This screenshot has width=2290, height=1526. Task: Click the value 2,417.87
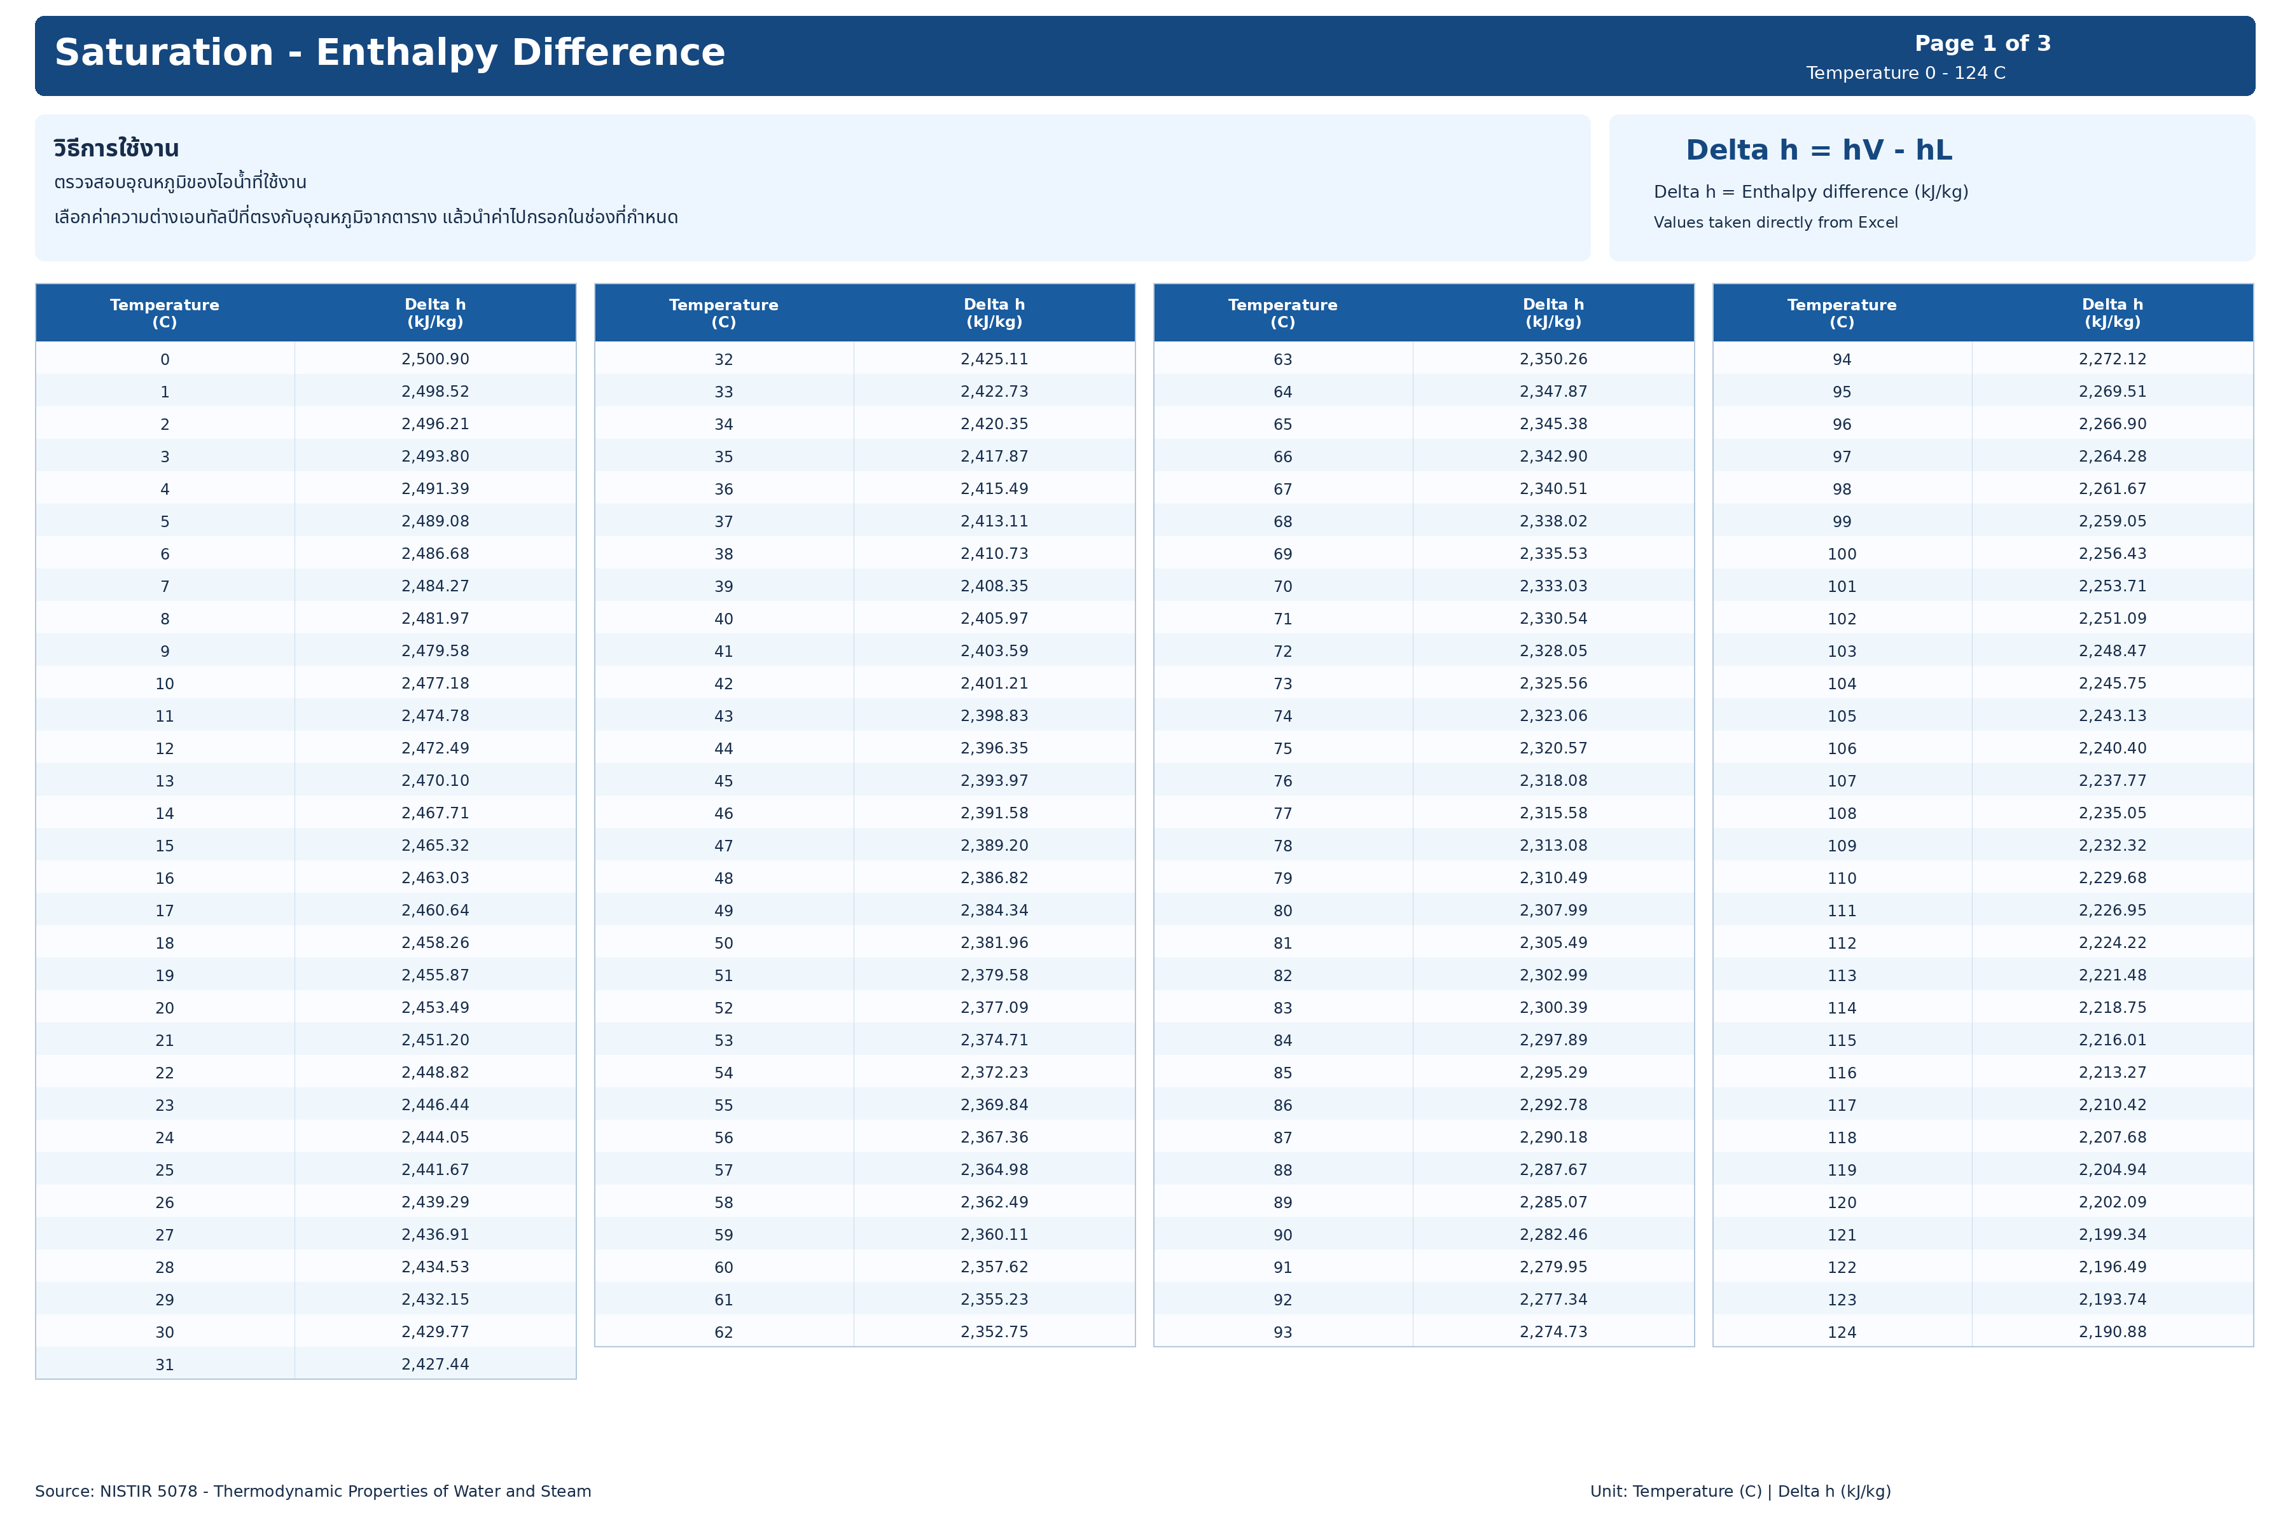click(994, 457)
